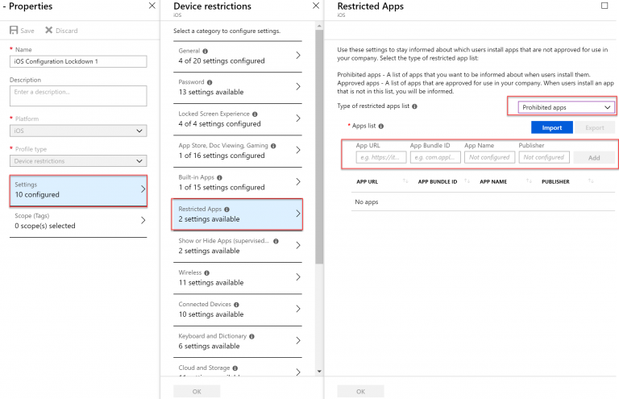
Task: Open Wireless settings category
Action: coord(238,278)
